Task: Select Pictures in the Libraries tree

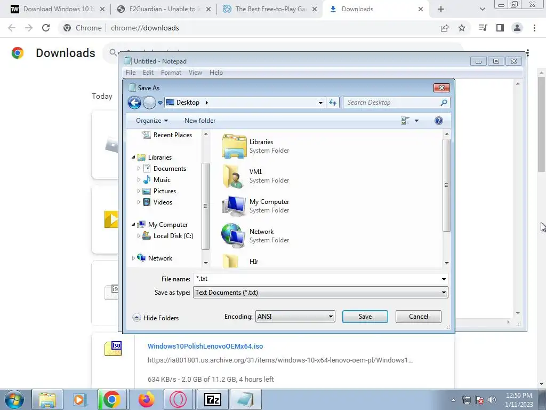Action: pyautogui.click(x=159, y=191)
